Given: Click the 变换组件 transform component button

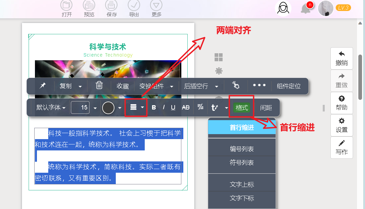Looking at the screenshot, I should pos(151,86).
